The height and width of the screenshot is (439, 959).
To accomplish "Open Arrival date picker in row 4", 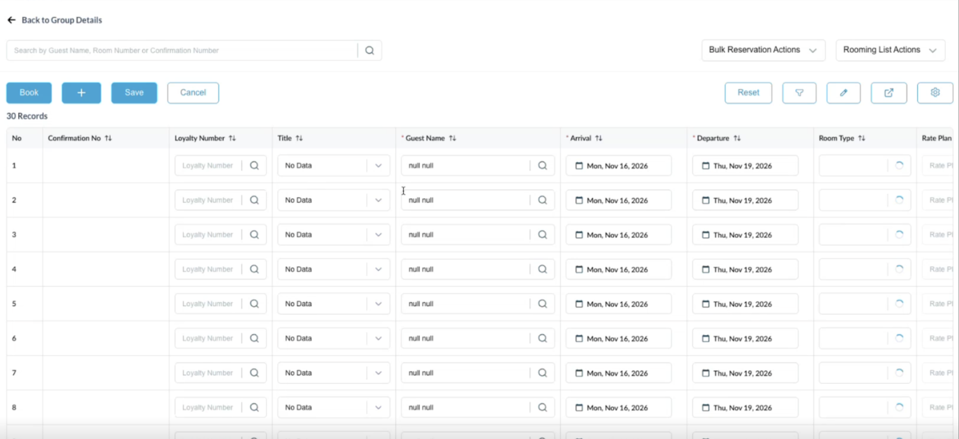I will (618, 270).
